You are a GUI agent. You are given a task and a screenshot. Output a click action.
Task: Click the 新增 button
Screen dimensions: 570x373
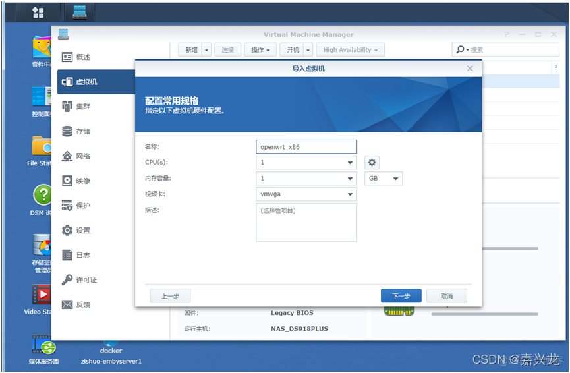click(x=191, y=50)
